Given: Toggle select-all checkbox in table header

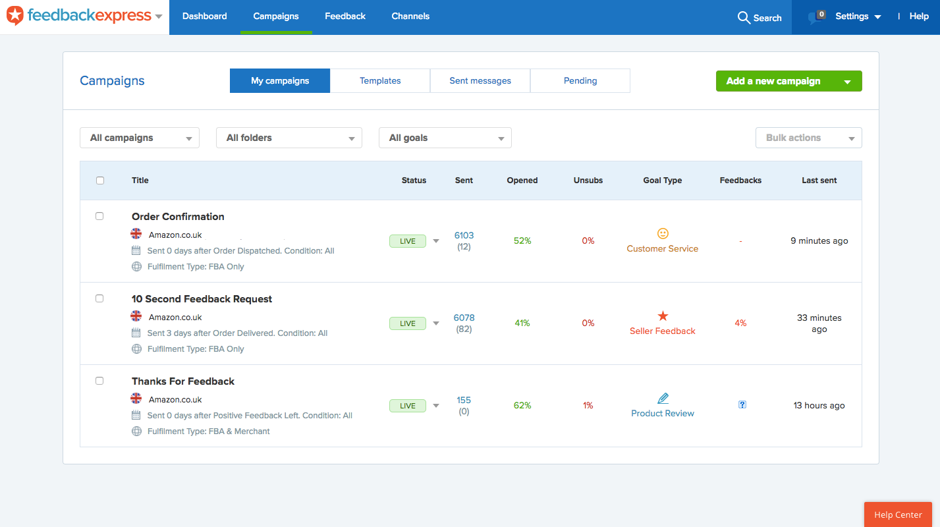Looking at the screenshot, I should 100,180.
